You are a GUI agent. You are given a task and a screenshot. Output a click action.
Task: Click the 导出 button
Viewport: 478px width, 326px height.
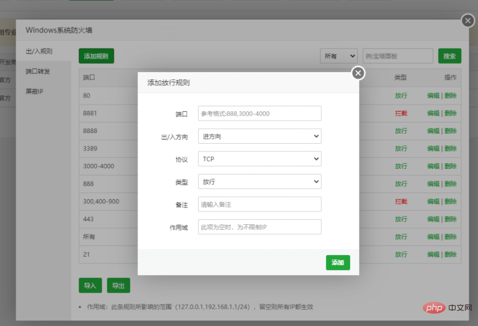(x=118, y=285)
